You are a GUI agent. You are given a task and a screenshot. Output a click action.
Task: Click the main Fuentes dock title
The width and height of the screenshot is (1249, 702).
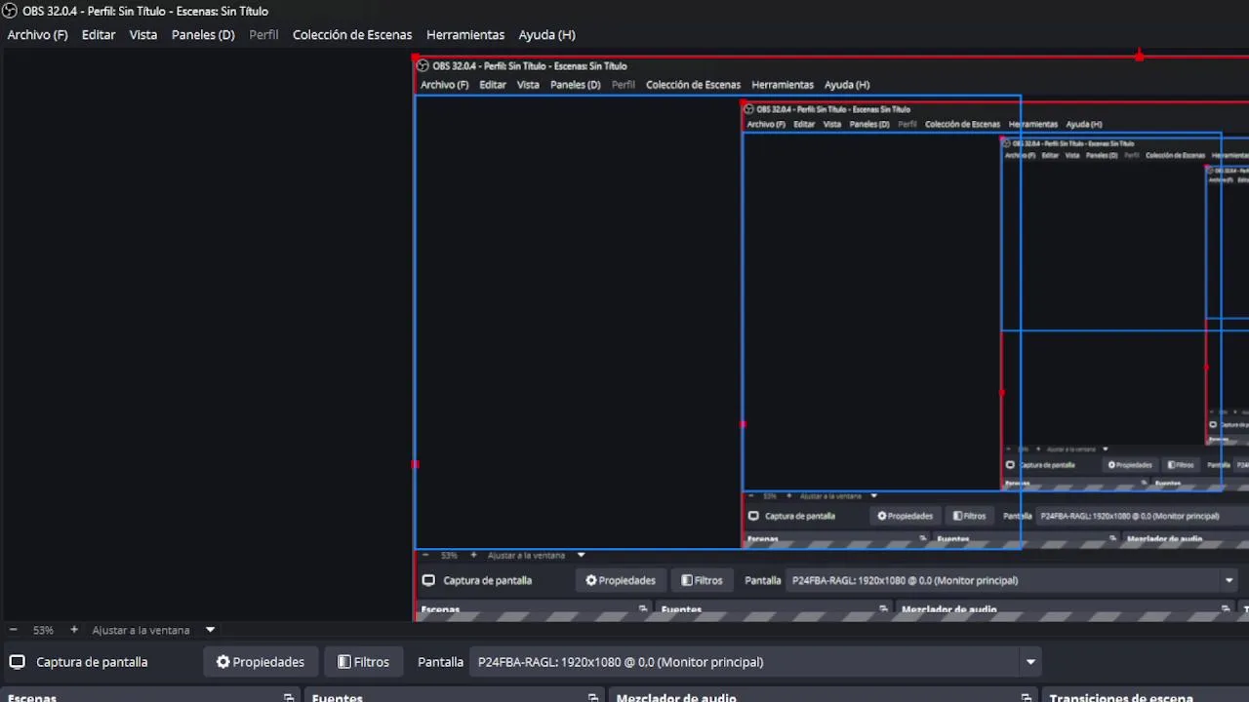pyautogui.click(x=338, y=697)
